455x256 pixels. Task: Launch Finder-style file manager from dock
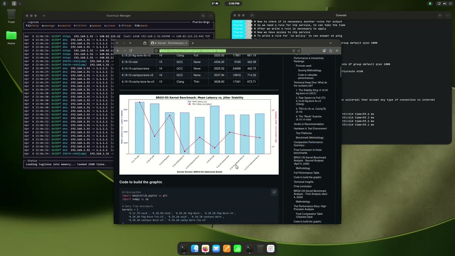(194, 249)
